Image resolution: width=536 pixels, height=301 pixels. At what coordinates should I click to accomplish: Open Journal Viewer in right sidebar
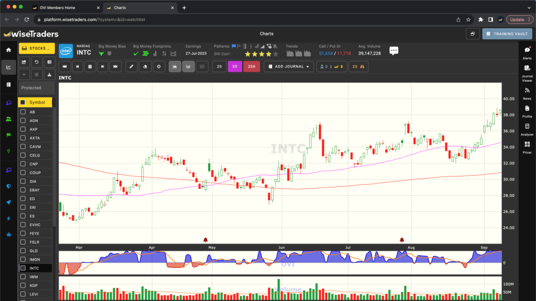tap(527, 73)
